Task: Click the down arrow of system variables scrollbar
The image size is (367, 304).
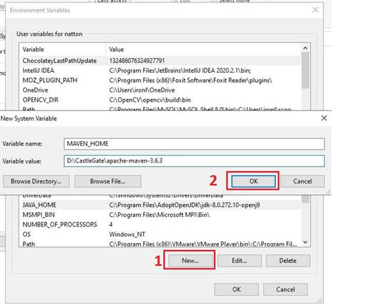Action: pyautogui.click(x=305, y=242)
